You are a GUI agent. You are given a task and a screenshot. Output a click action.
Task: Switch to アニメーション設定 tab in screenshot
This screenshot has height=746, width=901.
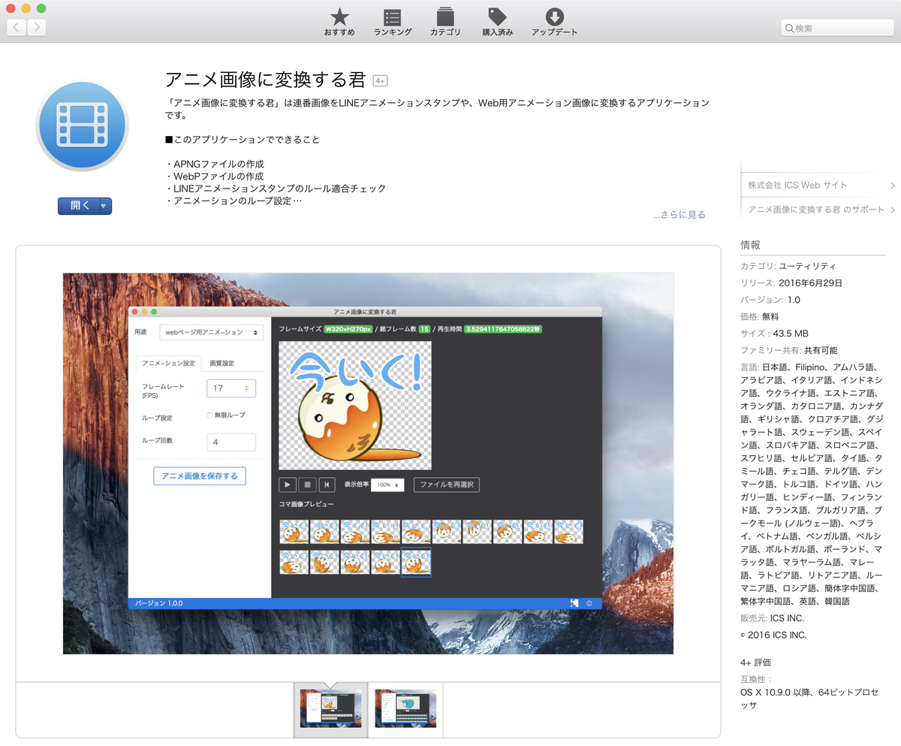[x=169, y=363]
